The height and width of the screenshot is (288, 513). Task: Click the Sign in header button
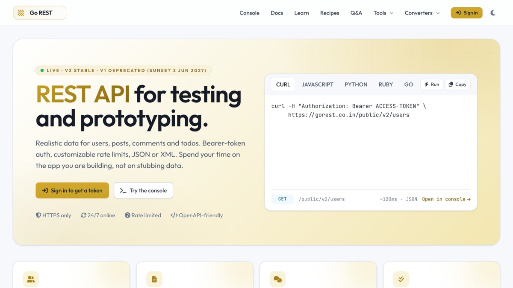click(x=466, y=13)
